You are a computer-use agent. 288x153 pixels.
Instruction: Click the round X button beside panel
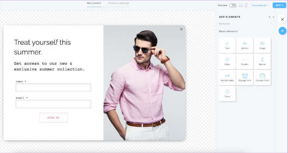tap(283, 19)
